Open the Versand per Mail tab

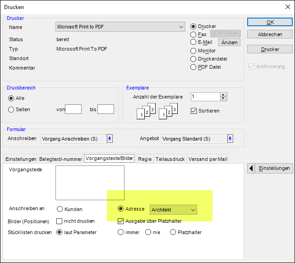[207, 159]
